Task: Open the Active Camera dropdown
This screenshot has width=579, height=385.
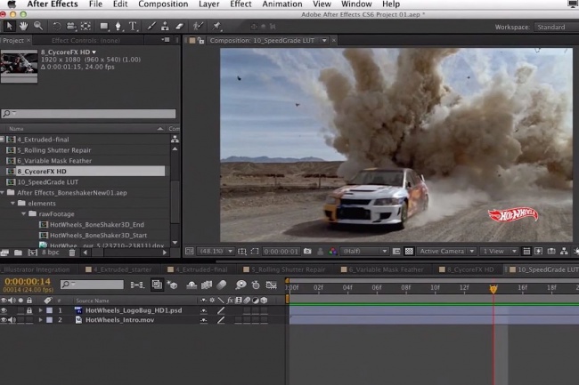Action: [446, 252]
